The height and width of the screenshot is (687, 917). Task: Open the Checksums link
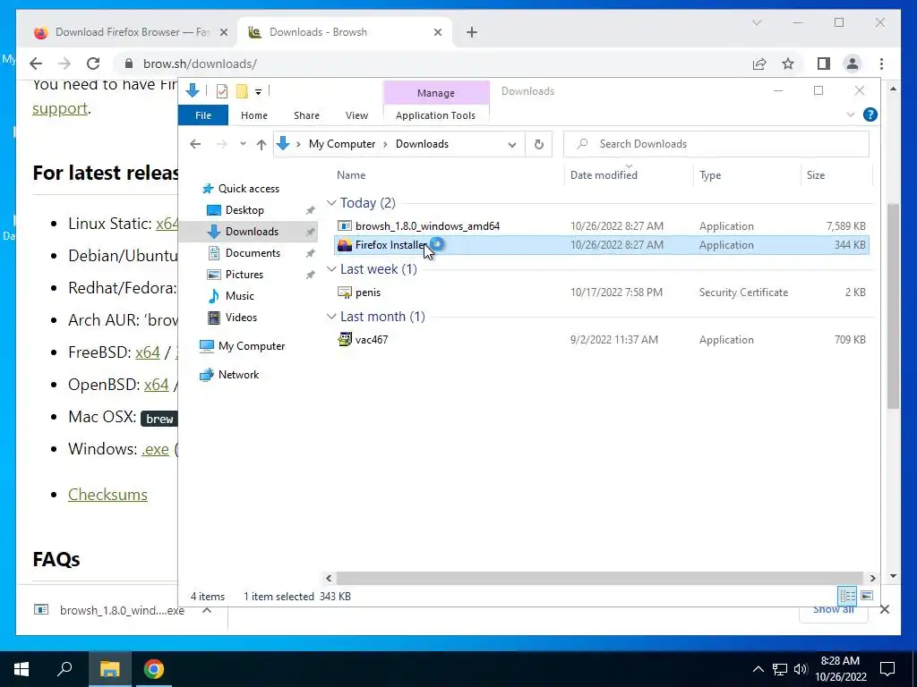[107, 494]
